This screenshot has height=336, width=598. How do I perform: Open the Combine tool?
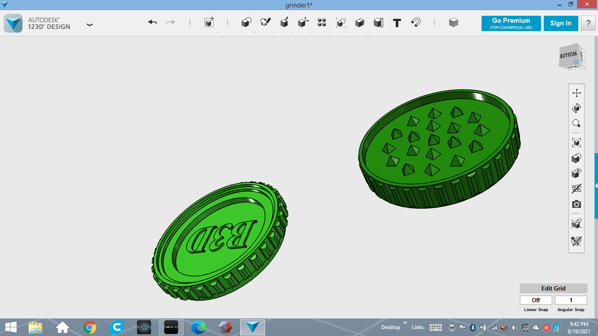[x=359, y=23]
